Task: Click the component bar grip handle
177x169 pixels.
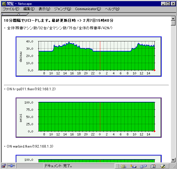Action: (117, 166)
